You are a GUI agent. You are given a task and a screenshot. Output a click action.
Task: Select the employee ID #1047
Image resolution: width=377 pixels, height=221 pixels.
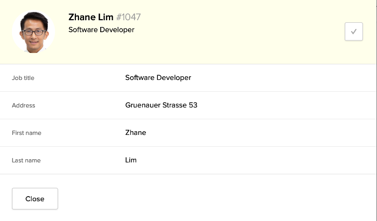(129, 17)
